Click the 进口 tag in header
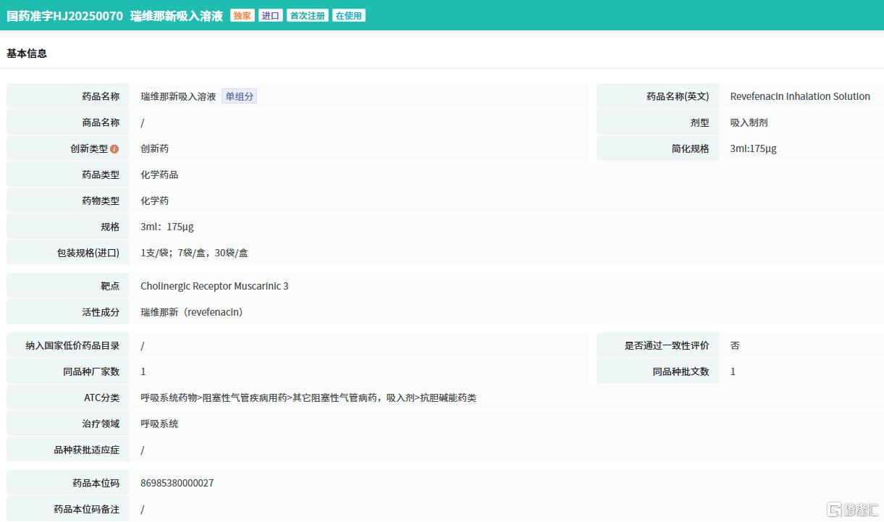 [x=271, y=16]
